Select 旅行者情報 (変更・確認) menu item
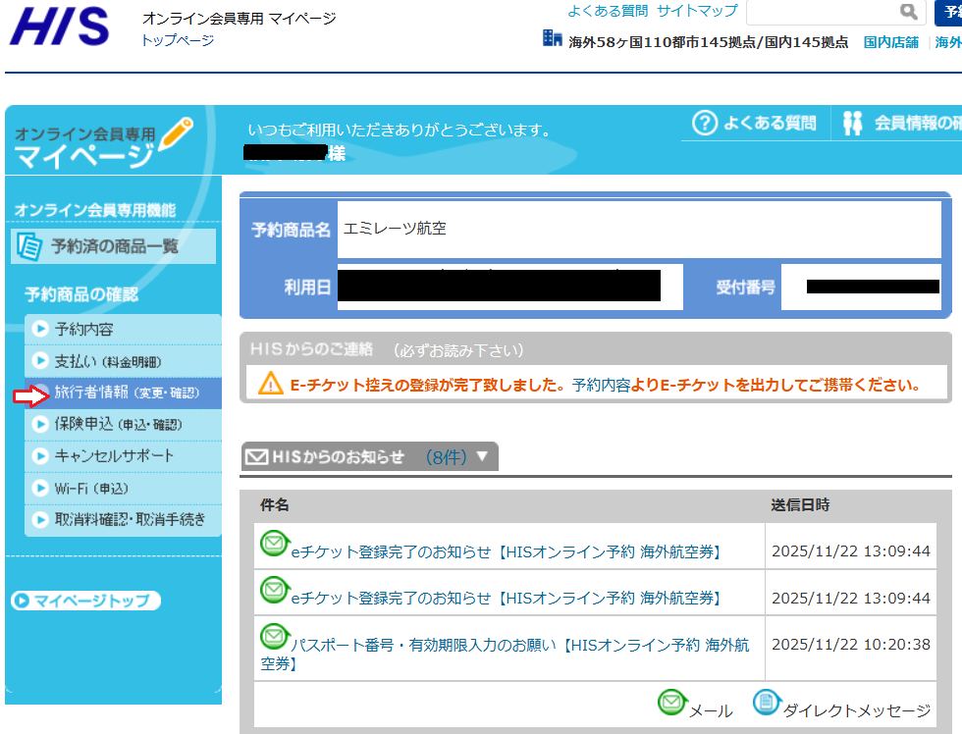 point(119,393)
